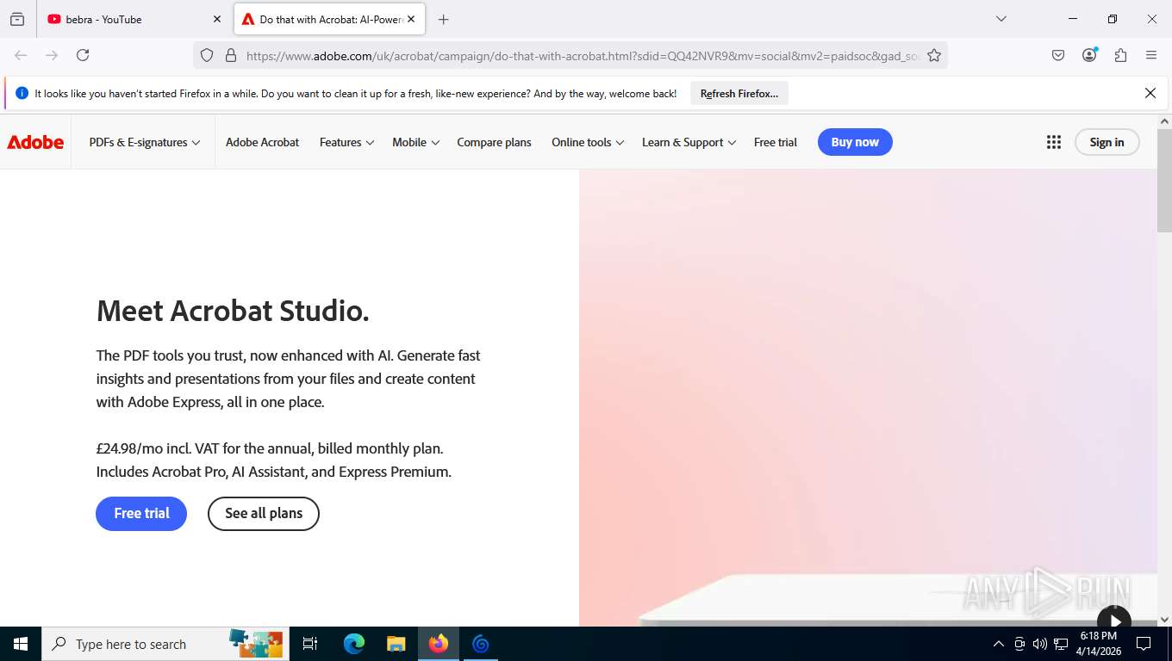1172x661 pixels.
Task: Focus the adobe.com URL address bar
Action: [583, 56]
